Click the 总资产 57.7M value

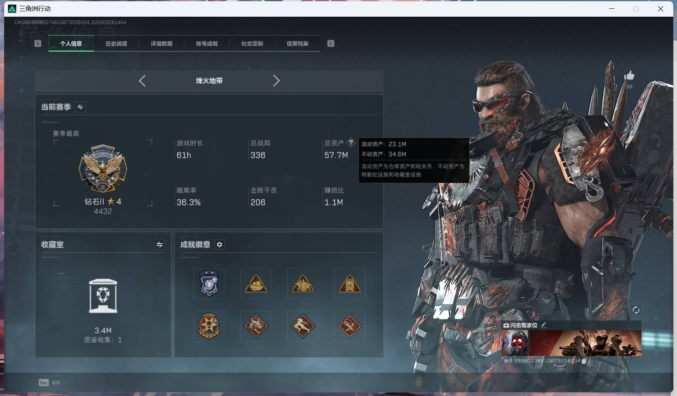(336, 155)
